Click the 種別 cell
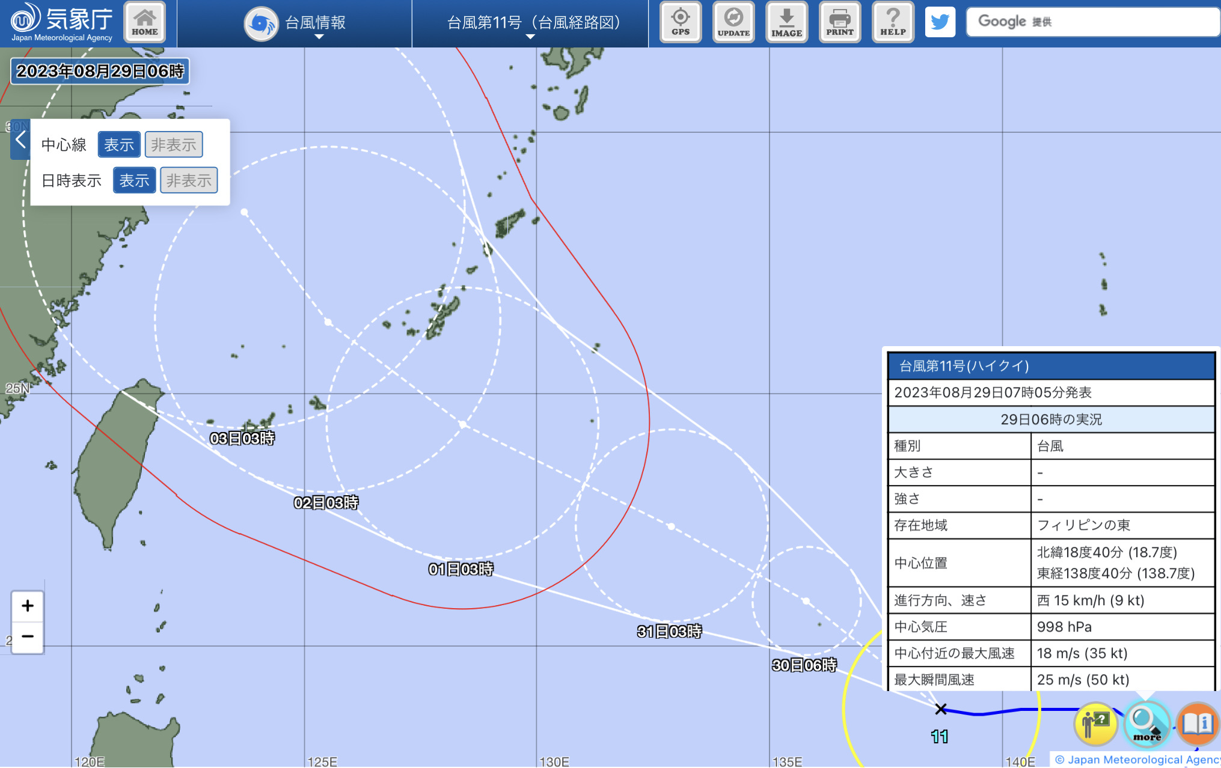 pos(959,446)
